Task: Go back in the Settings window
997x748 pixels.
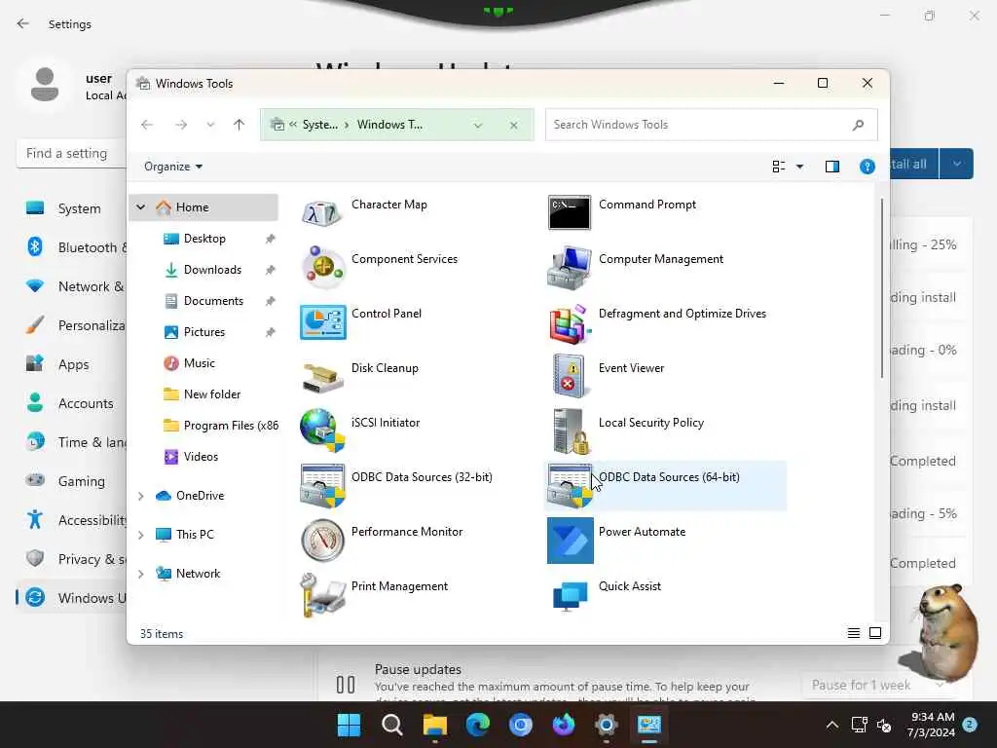Action: [x=23, y=23]
